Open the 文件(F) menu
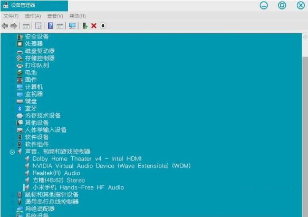308x217 pixels. click(11, 16)
